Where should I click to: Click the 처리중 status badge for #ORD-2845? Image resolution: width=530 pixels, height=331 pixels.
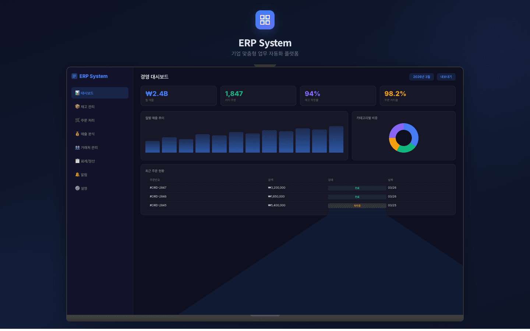357,206
